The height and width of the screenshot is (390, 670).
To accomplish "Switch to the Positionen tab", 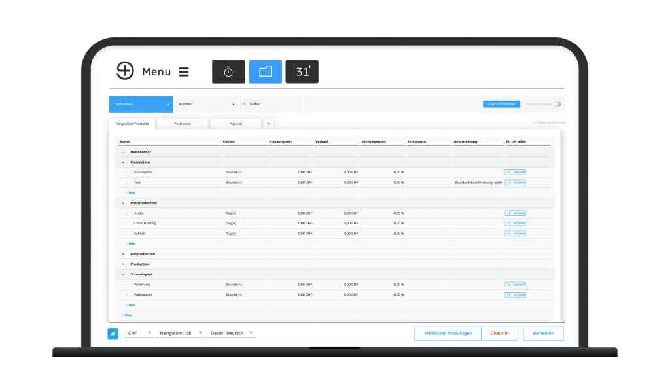I will point(183,124).
